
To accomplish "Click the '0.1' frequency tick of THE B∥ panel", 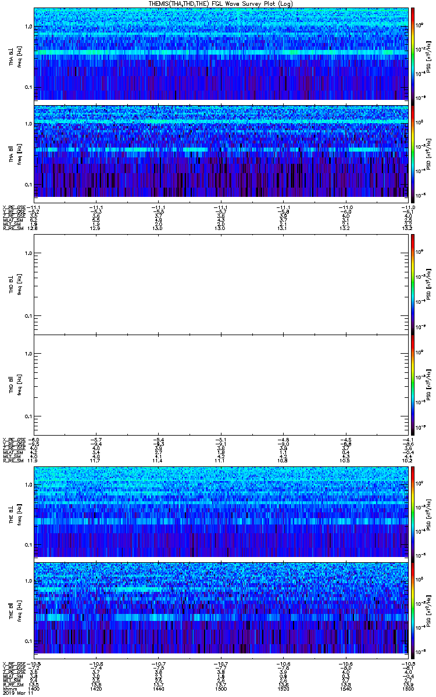I will pyautogui.click(x=28, y=641).
